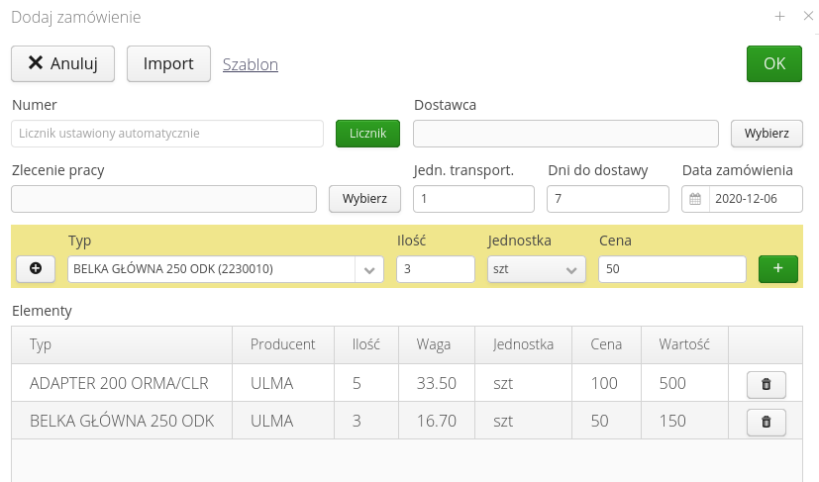Focus the Numer input field
Viewport: 819px width, 482px height.
[167, 134]
